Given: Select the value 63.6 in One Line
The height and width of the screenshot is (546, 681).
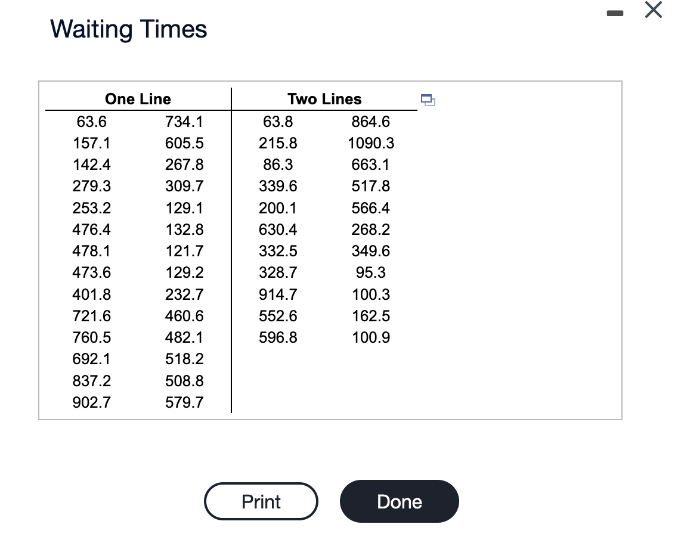Looking at the screenshot, I should pyautogui.click(x=92, y=122).
